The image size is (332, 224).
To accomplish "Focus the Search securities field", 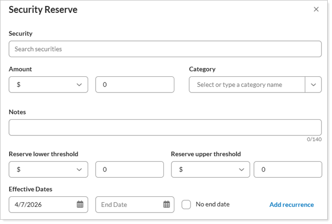I will pos(165,49).
